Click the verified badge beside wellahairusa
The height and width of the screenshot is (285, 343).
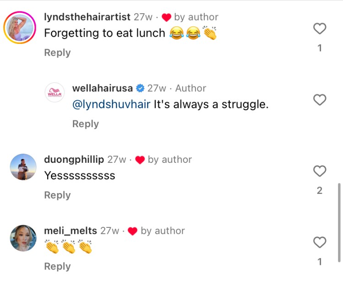[141, 88]
